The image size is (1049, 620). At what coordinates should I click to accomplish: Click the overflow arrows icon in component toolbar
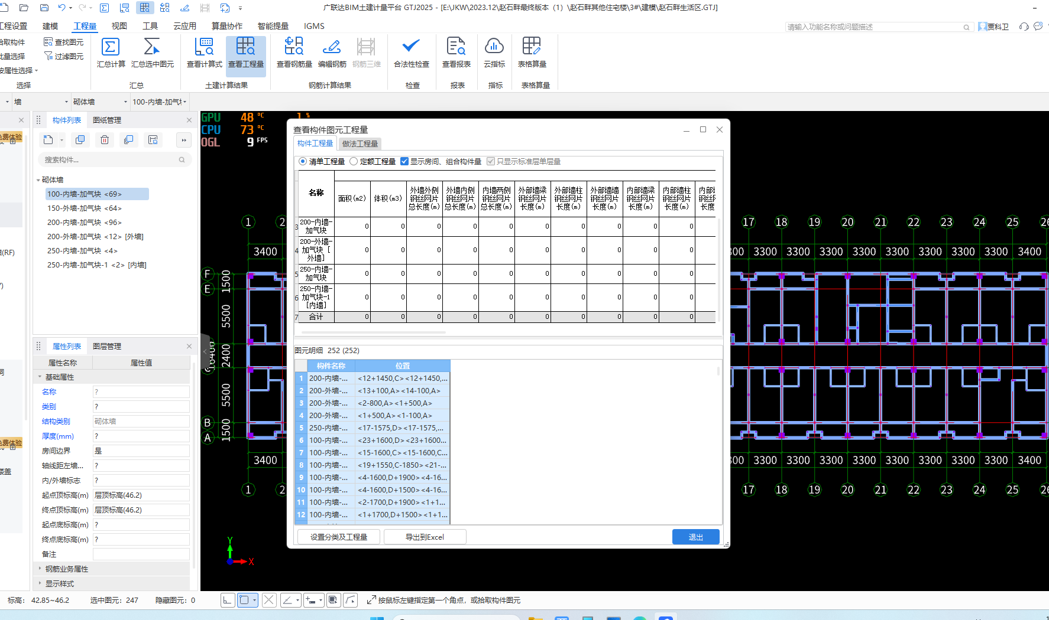point(184,140)
